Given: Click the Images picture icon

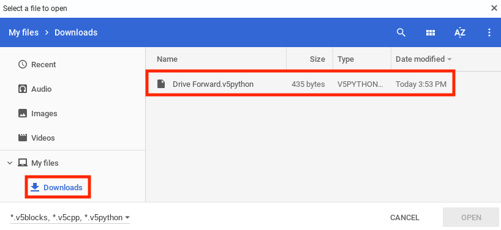Looking at the screenshot, I should [x=23, y=113].
